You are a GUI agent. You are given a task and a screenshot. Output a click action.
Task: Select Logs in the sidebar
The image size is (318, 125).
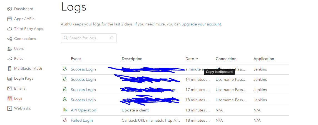coord(18,98)
